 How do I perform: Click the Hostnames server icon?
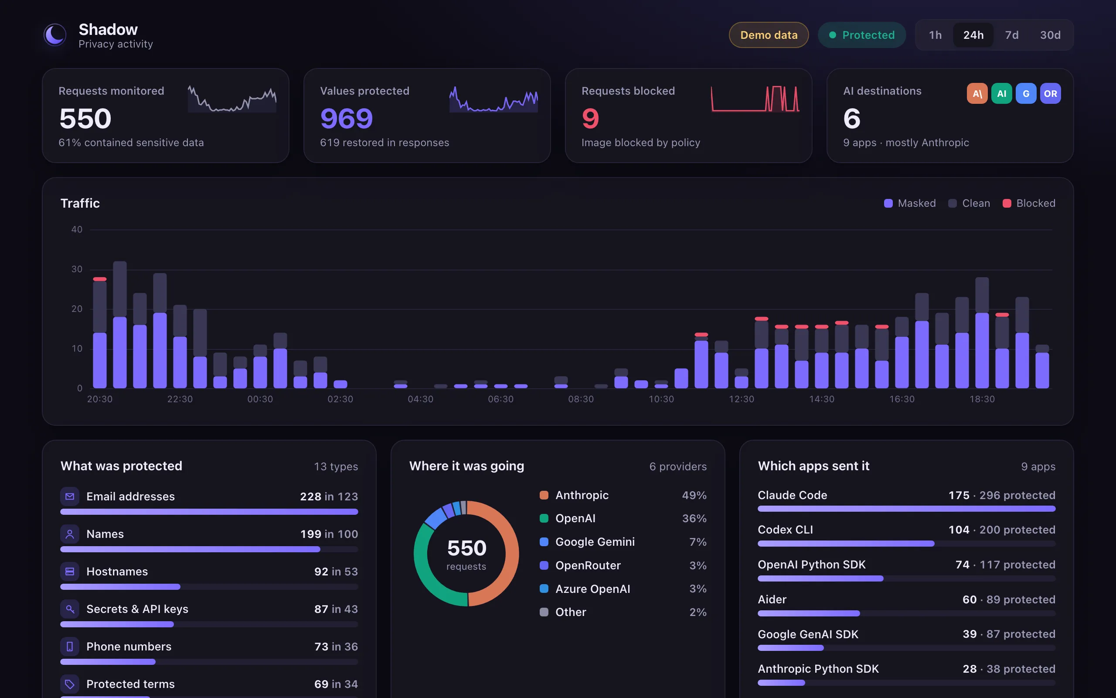pyautogui.click(x=70, y=571)
